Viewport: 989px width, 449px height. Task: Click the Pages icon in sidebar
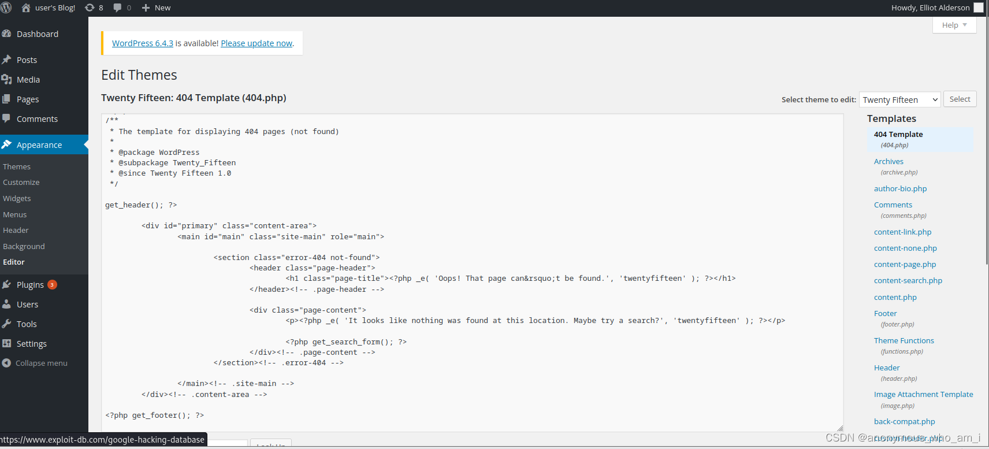point(6,99)
